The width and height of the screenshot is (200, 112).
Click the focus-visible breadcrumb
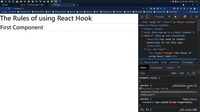[x=151, y=62]
